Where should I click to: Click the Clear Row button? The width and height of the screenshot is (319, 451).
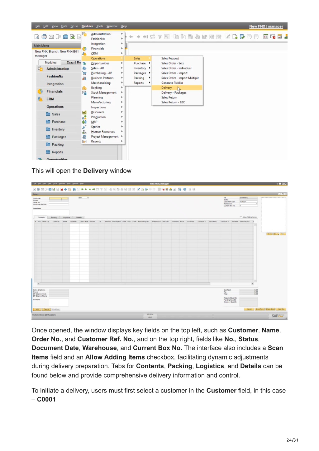pos(259,309)
